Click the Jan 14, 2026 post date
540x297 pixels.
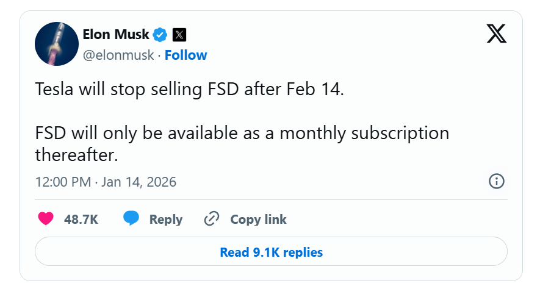pyautogui.click(x=138, y=182)
